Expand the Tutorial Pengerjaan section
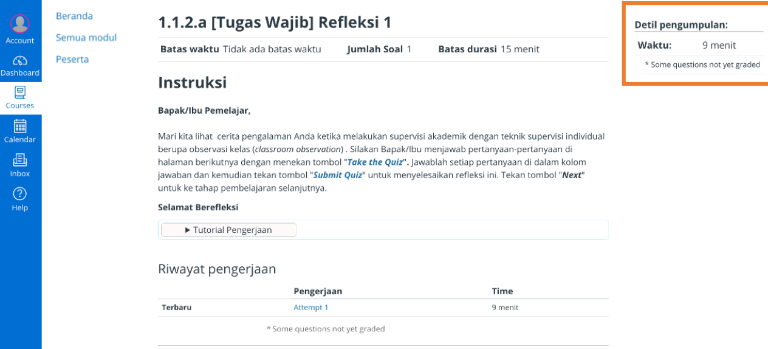 [228, 230]
